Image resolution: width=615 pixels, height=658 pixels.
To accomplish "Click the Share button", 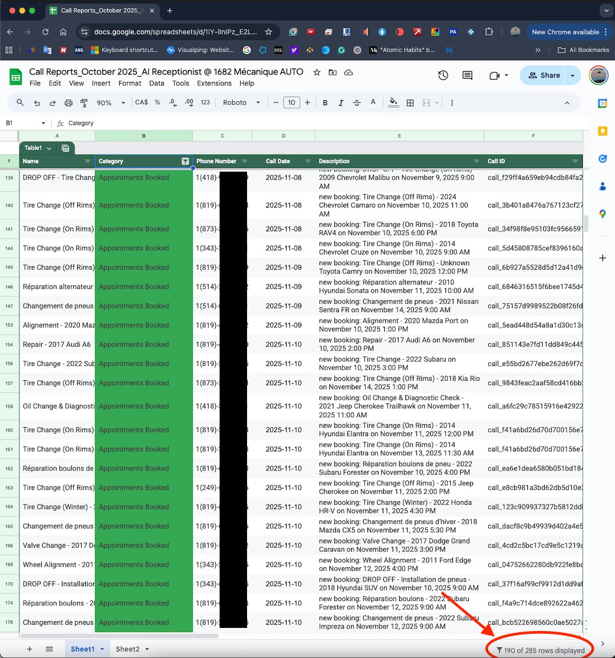I will (544, 76).
